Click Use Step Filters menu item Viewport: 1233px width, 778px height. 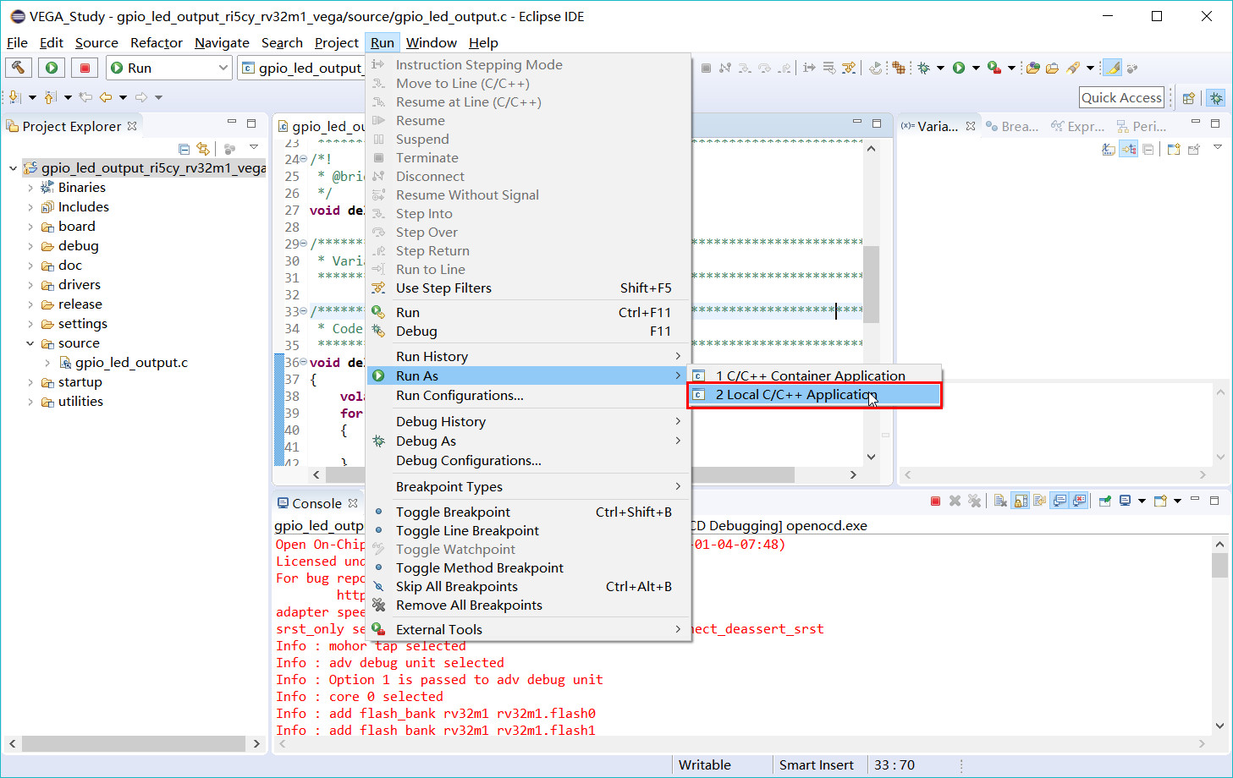[529, 288]
